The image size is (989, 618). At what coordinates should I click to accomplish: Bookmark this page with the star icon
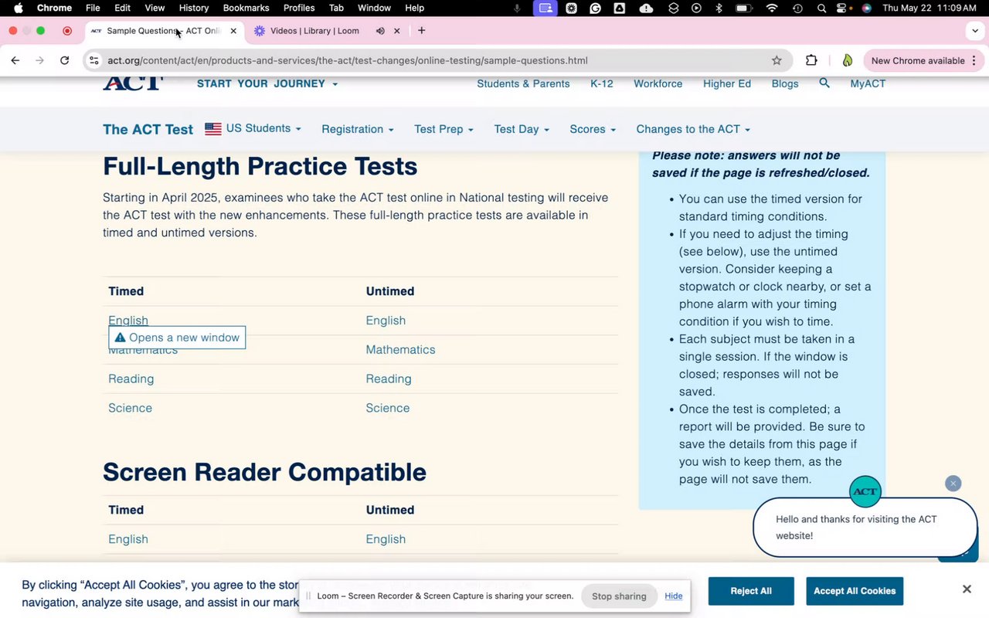[777, 60]
